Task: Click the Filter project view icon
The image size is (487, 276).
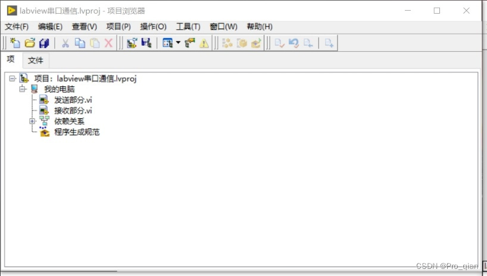Action: tap(168, 43)
